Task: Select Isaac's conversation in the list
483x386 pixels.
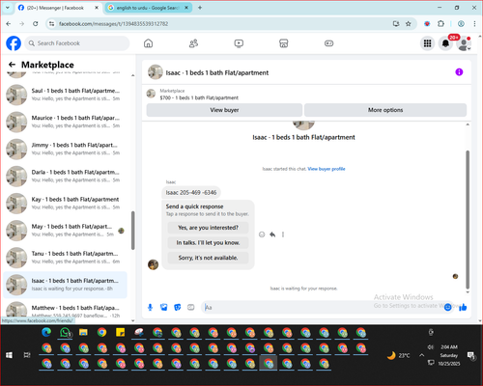Action: click(66, 285)
